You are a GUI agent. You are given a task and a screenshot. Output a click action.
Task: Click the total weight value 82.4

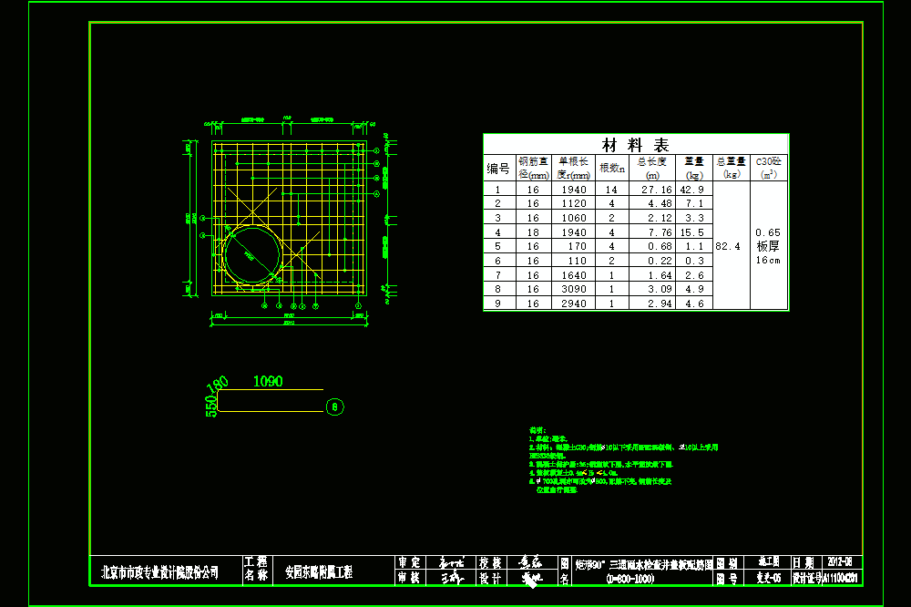pyautogui.click(x=728, y=246)
